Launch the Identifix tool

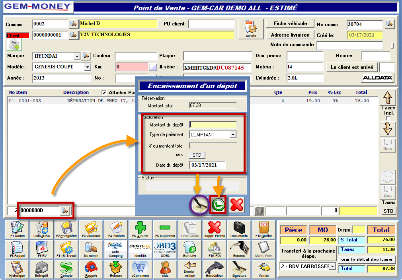(x=140, y=249)
